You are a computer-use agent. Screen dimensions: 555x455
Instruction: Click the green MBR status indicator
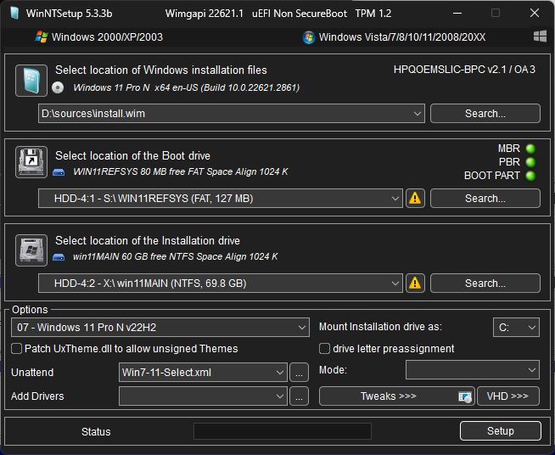coord(530,149)
